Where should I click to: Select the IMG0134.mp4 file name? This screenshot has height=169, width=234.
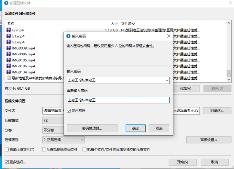[23, 72]
